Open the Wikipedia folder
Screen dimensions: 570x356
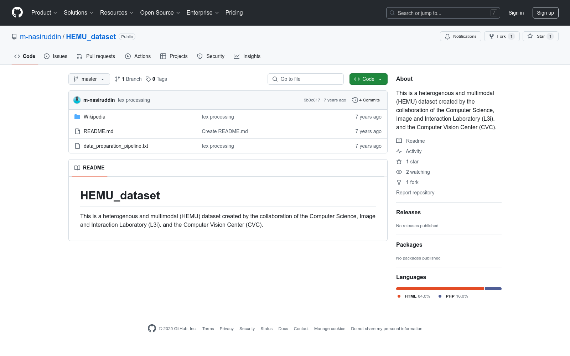[x=94, y=117]
